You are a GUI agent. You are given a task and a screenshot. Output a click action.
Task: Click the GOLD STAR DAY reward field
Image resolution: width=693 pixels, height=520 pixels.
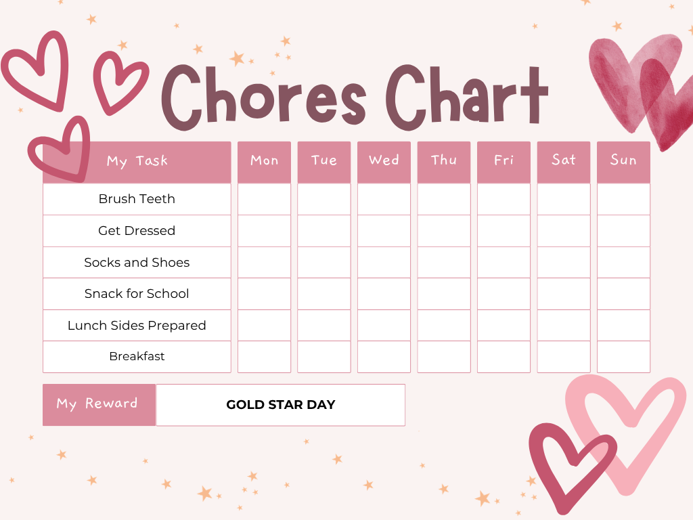click(280, 405)
